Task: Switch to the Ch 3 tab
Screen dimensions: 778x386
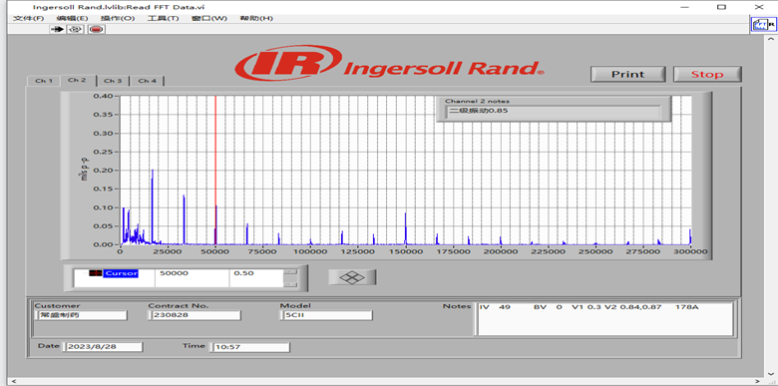Action: click(113, 81)
